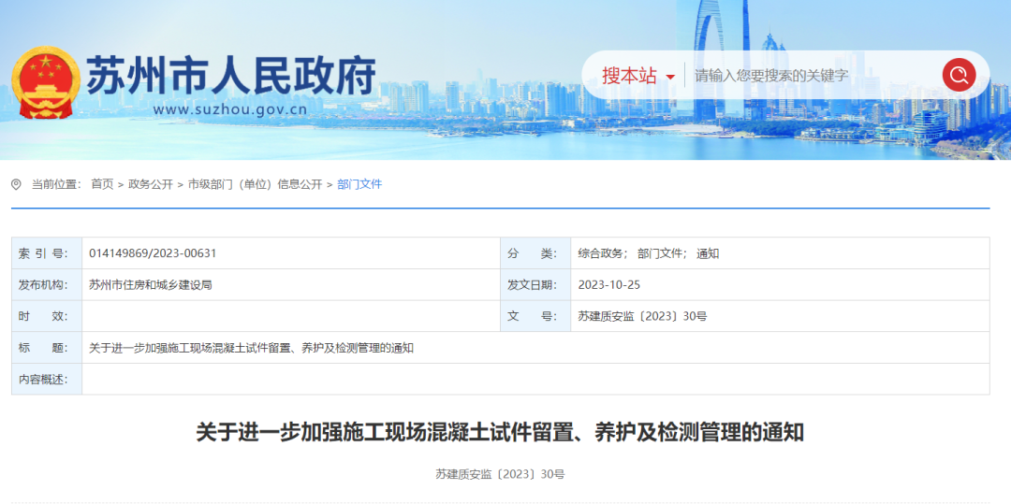Click the location pin icon in breadcrumb

[16, 185]
